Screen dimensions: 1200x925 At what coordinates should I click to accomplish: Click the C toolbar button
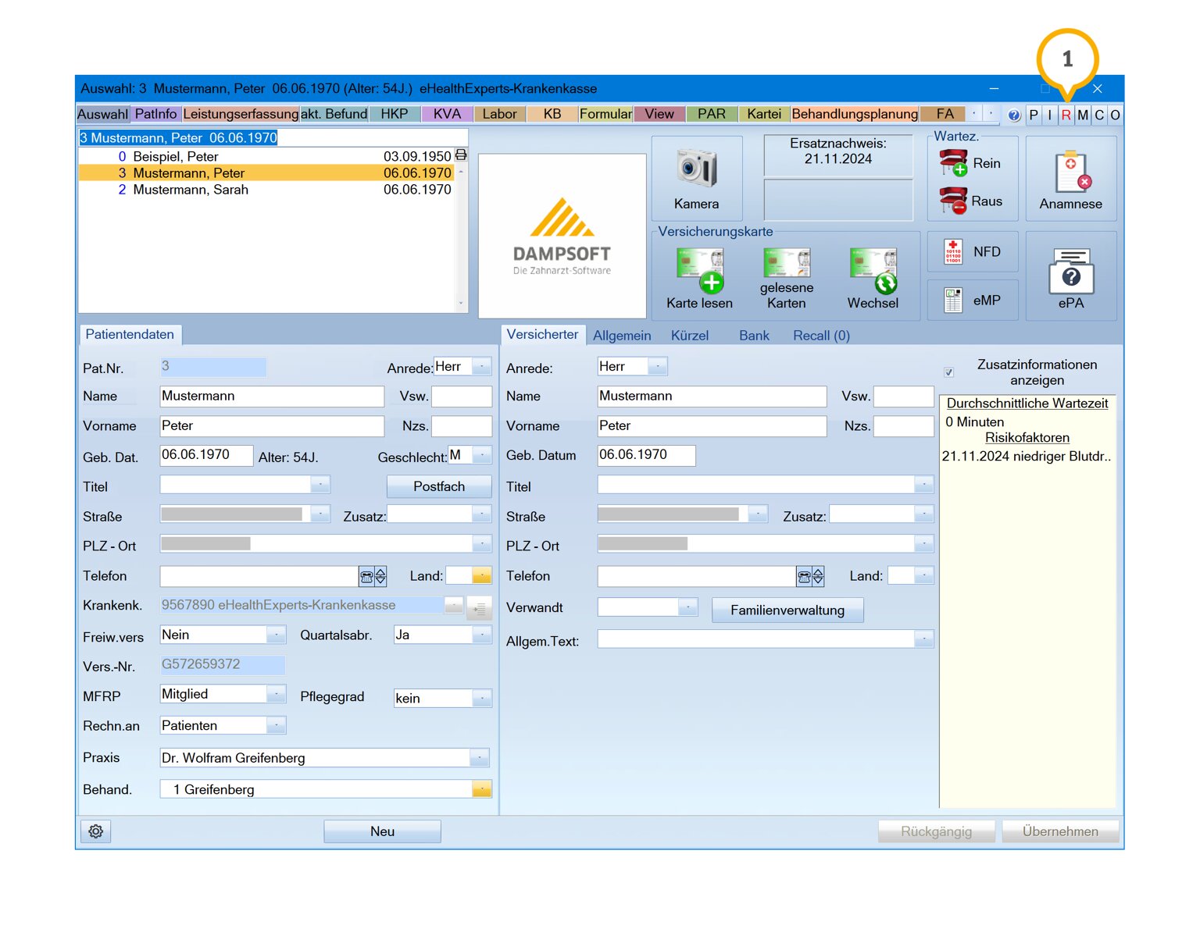(1099, 116)
